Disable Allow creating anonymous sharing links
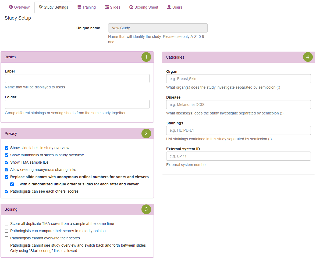316x259 pixels. [7, 170]
